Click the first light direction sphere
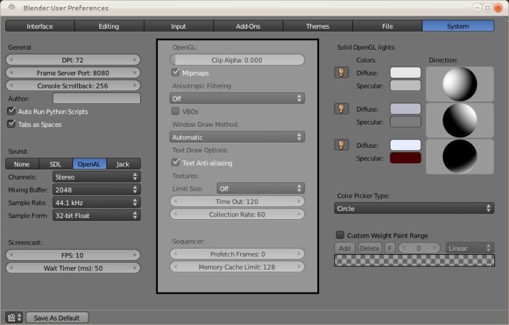Viewport: 509px width, 325px height. 460,84
